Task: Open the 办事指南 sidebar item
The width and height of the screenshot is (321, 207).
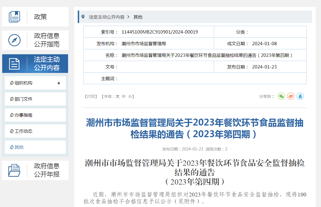Action: 23,115
